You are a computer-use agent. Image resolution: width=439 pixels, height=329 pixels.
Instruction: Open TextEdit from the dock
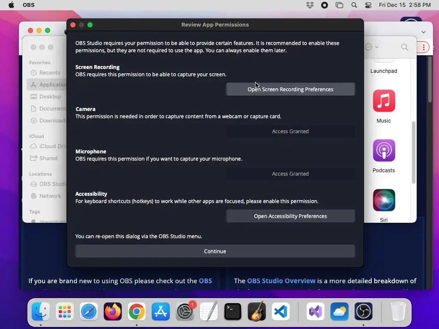pyautogui.click(x=209, y=311)
